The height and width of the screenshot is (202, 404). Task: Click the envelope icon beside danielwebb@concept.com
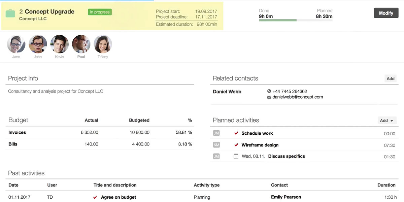[269, 97]
